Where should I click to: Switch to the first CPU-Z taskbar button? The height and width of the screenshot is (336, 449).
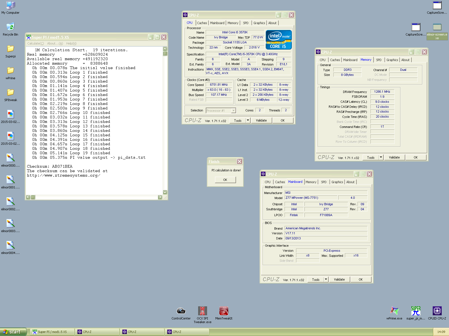click(x=97, y=332)
